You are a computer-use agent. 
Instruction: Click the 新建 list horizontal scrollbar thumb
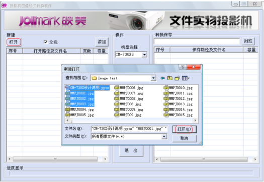pyautogui.click(x=55, y=159)
